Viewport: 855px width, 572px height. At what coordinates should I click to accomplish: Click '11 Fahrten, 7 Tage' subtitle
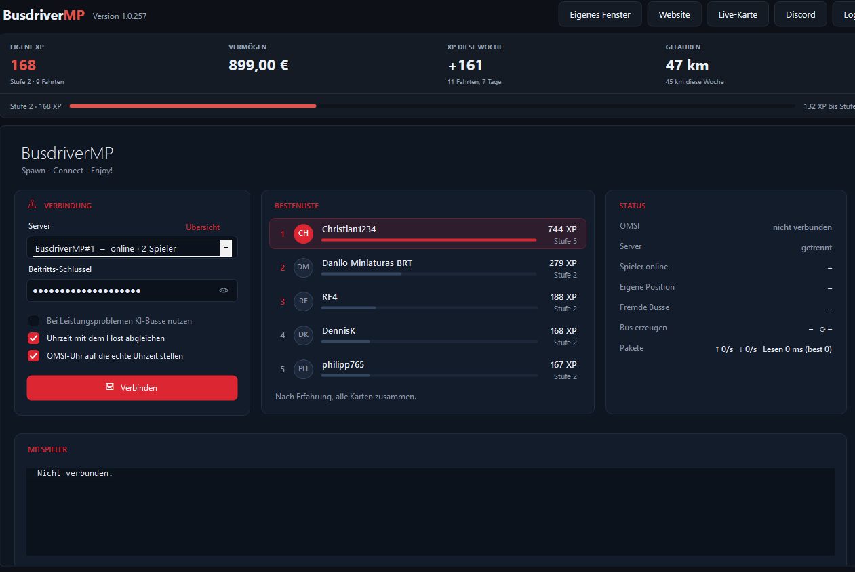[x=474, y=82]
